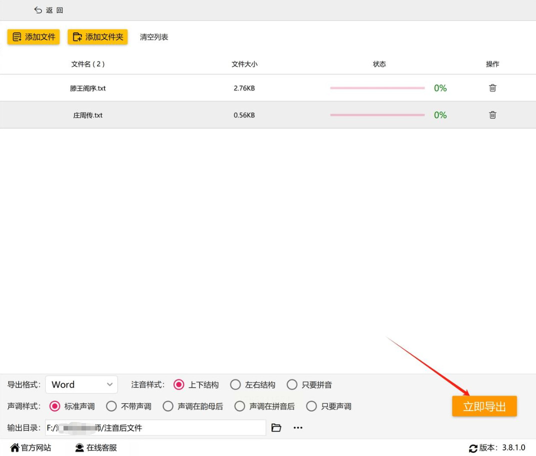The height and width of the screenshot is (456, 536).
Task: Select 只要拼音 annotation style
Action: (x=292, y=384)
